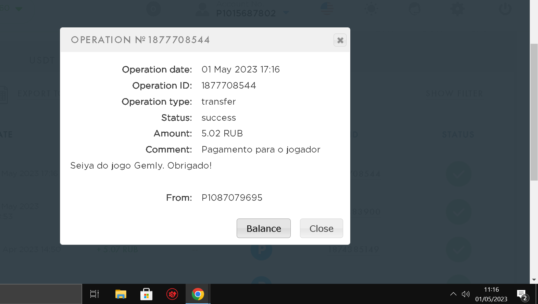Show hidden system tray icons
The height and width of the screenshot is (304, 538).
[453, 294]
